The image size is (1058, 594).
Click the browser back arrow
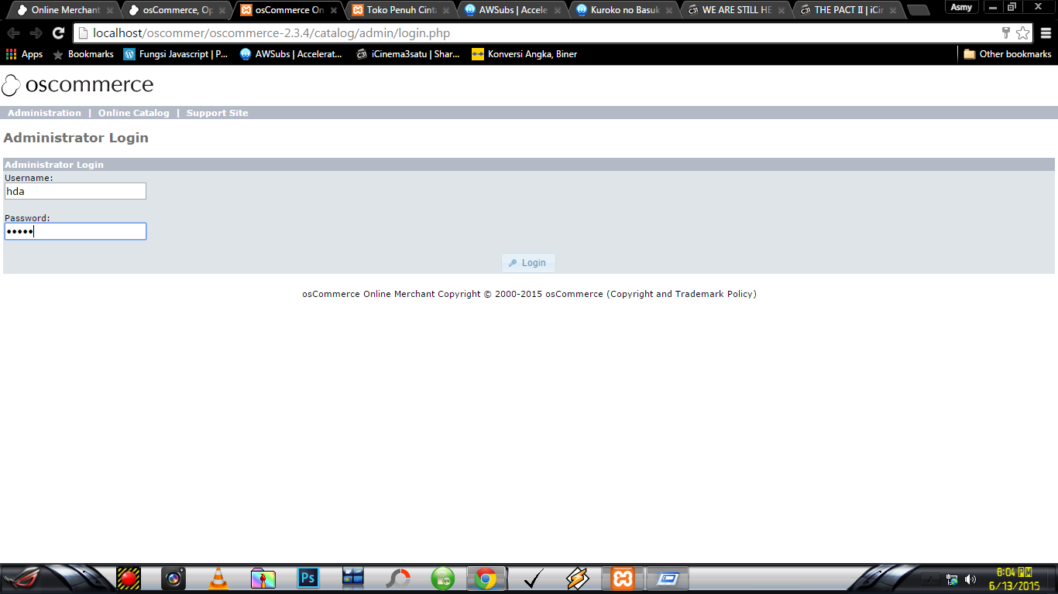click(x=13, y=33)
